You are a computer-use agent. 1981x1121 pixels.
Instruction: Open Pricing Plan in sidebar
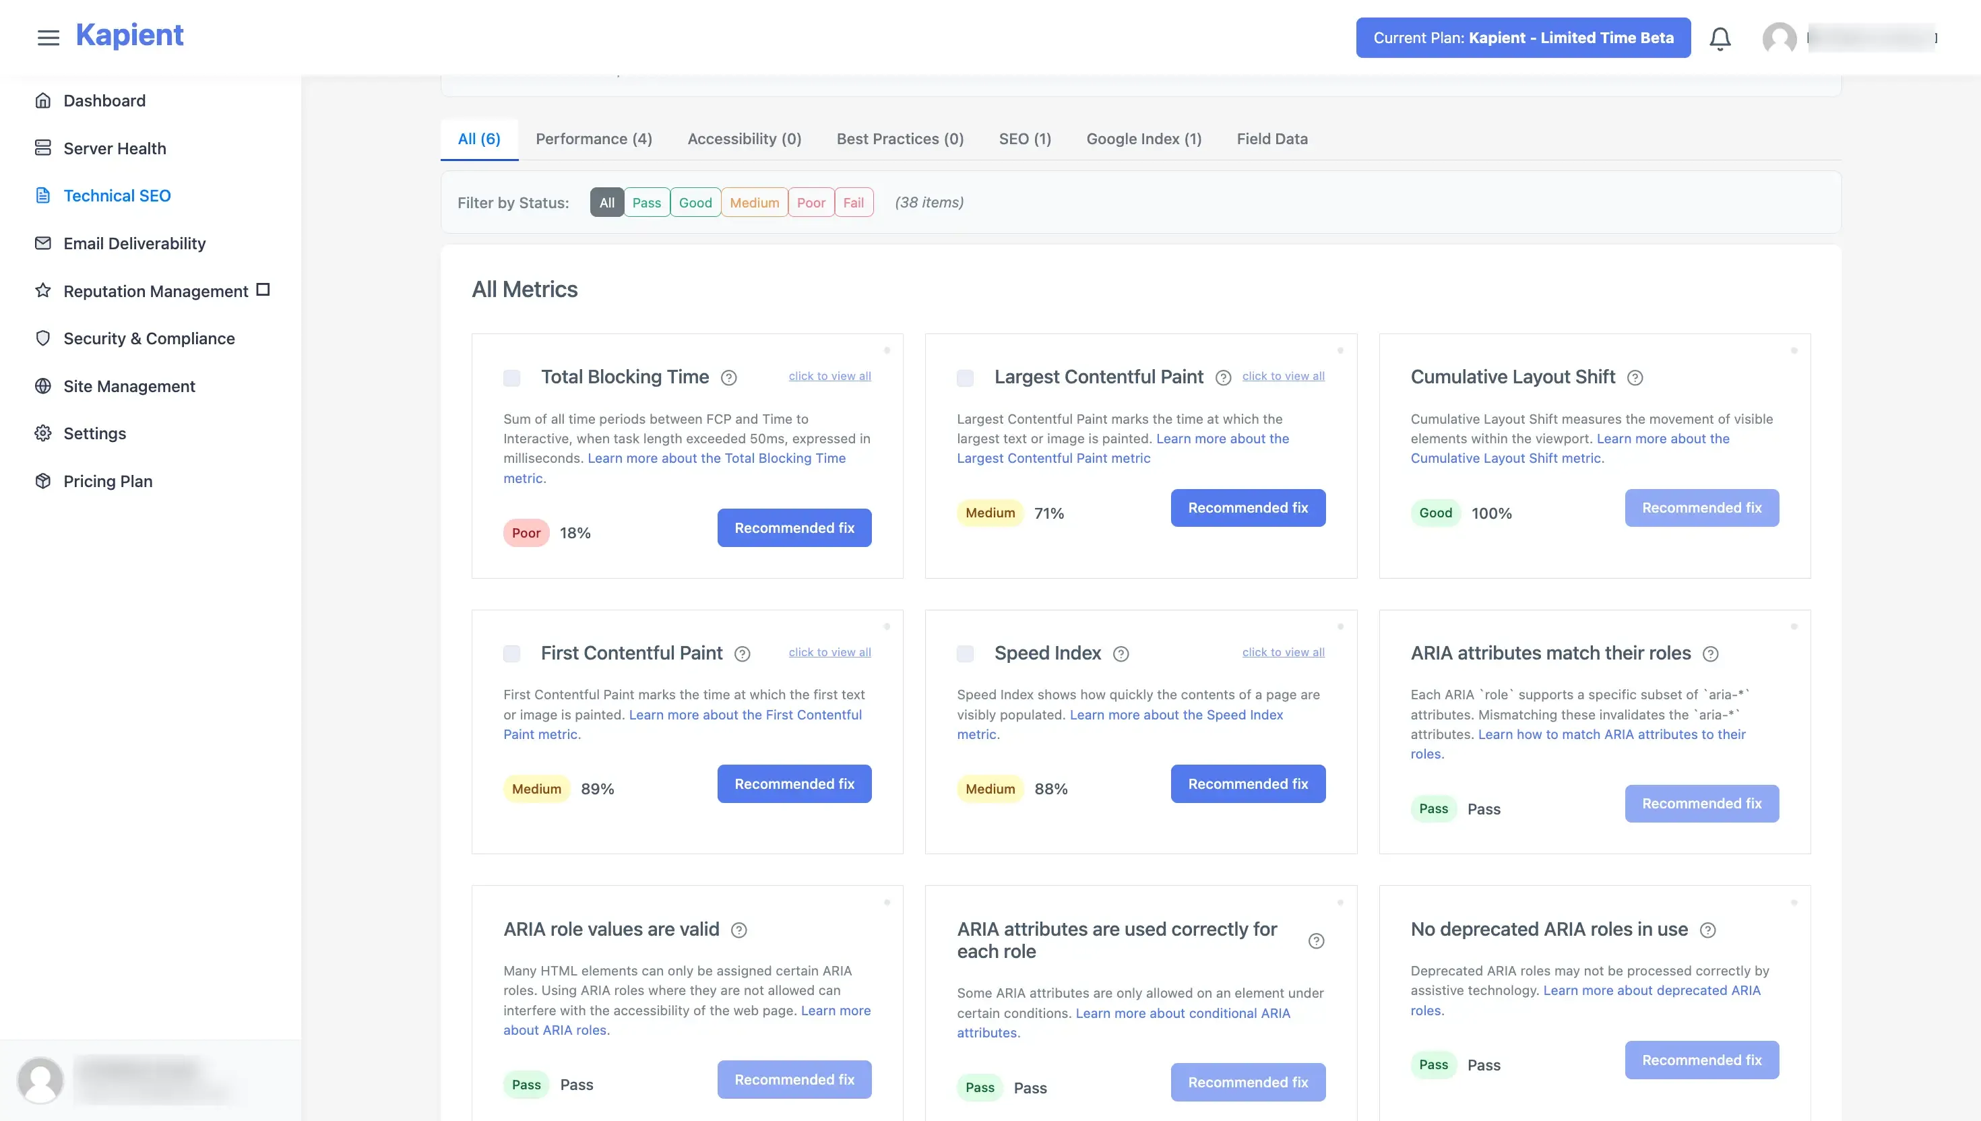coord(108,480)
